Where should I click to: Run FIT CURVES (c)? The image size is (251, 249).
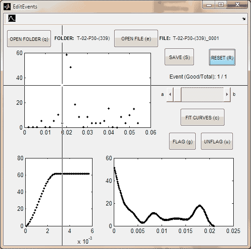pos(202,117)
